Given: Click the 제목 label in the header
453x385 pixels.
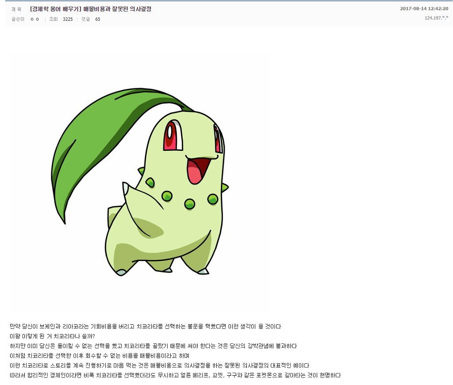Looking at the screenshot, I should 16,9.
